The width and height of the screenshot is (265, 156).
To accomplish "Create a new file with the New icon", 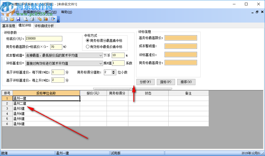I will (x=6, y=19).
